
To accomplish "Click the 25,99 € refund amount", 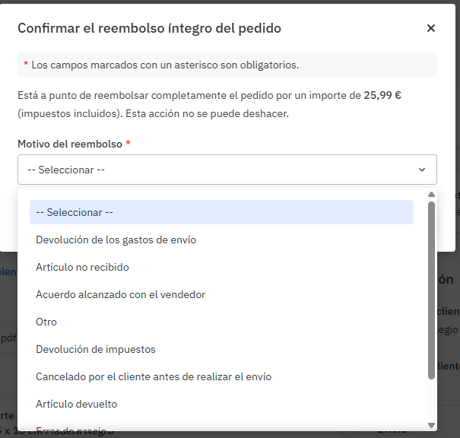I will click(384, 95).
